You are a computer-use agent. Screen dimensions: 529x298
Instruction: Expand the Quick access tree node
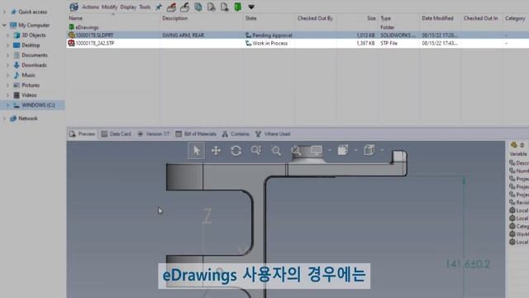[x=4, y=12]
